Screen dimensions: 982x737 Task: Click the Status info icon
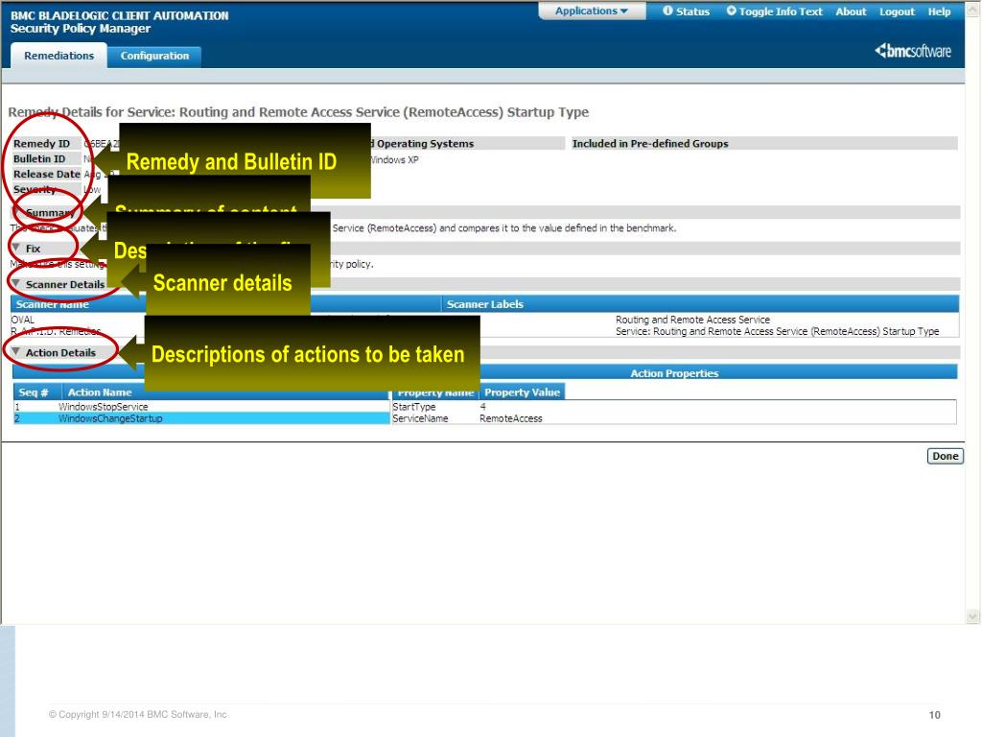pos(667,11)
